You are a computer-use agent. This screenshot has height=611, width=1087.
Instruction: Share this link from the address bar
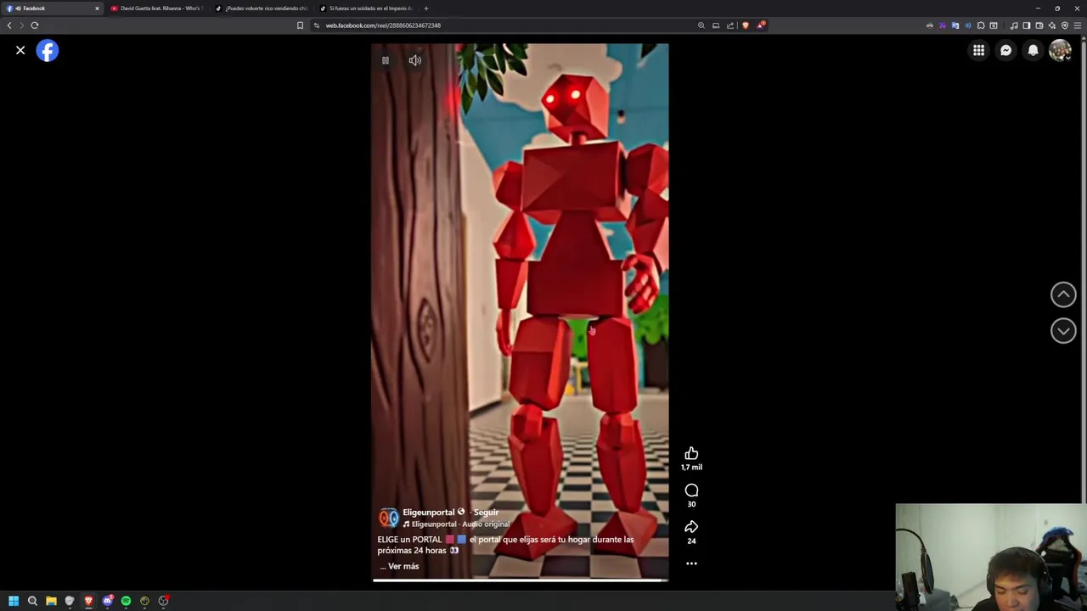[x=729, y=25]
